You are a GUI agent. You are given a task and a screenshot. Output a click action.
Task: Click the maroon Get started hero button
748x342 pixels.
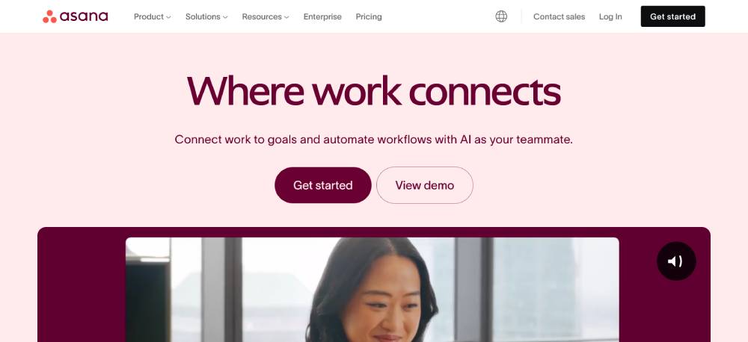coord(322,185)
